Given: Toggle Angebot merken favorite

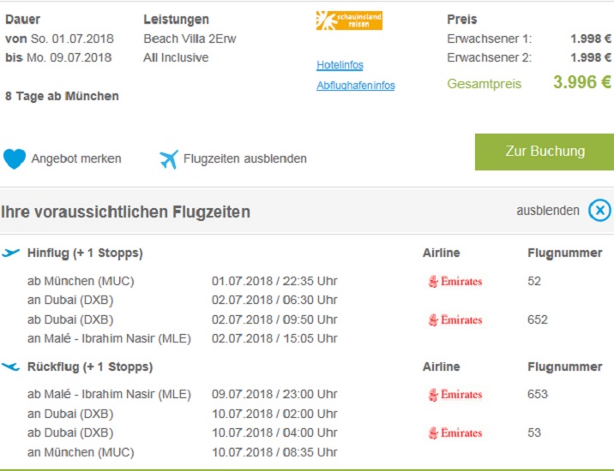Looking at the screenshot, I should pos(76,158).
